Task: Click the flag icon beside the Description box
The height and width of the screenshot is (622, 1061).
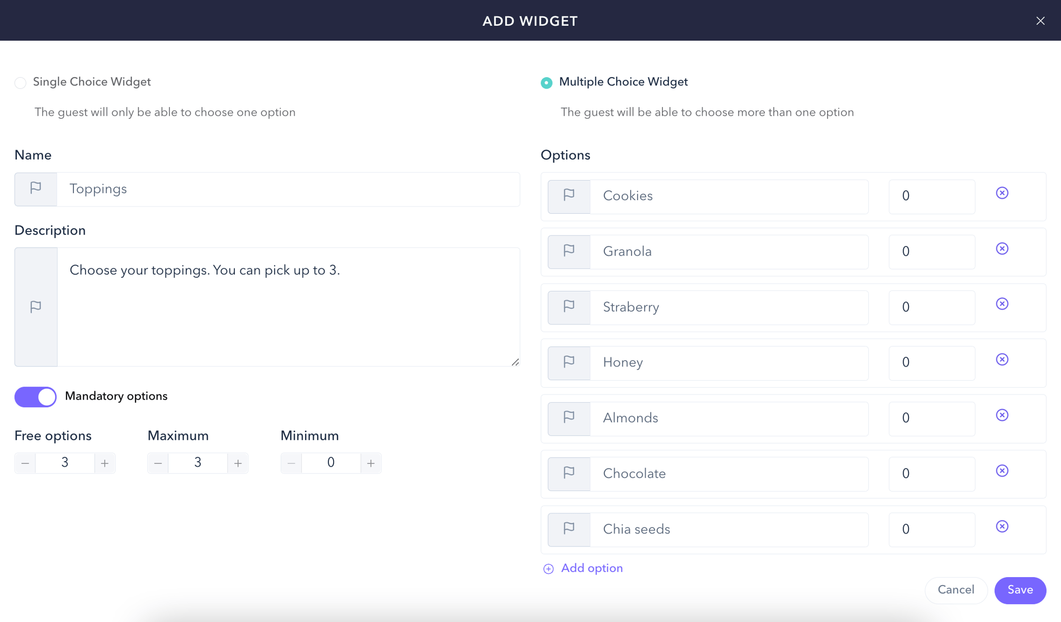Action: click(35, 306)
